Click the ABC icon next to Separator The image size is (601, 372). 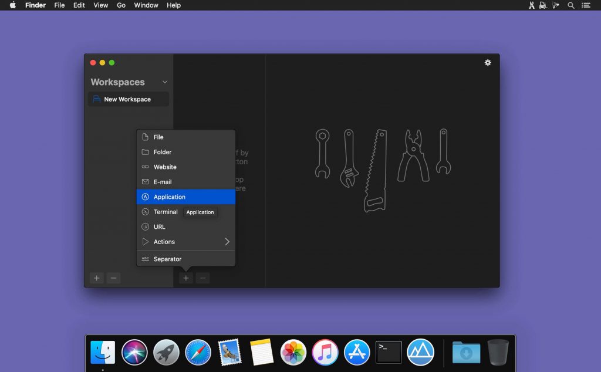pyautogui.click(x=145, y=258)
